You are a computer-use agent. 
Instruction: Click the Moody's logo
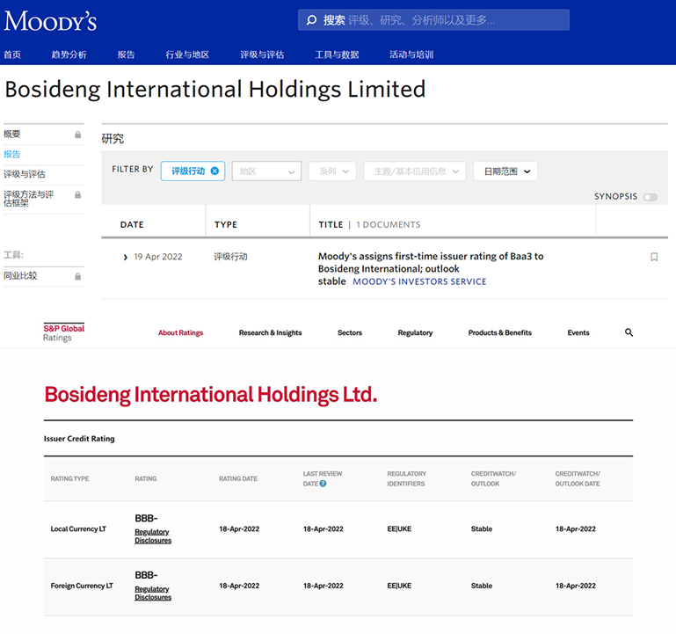[x=50, y=21]
